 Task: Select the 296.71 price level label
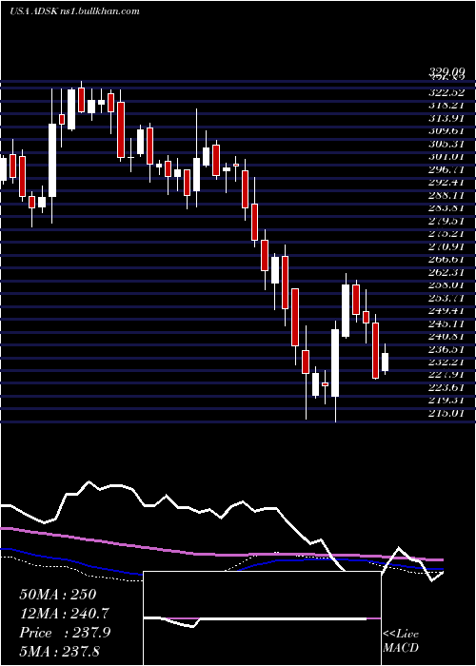click(446, 169)
